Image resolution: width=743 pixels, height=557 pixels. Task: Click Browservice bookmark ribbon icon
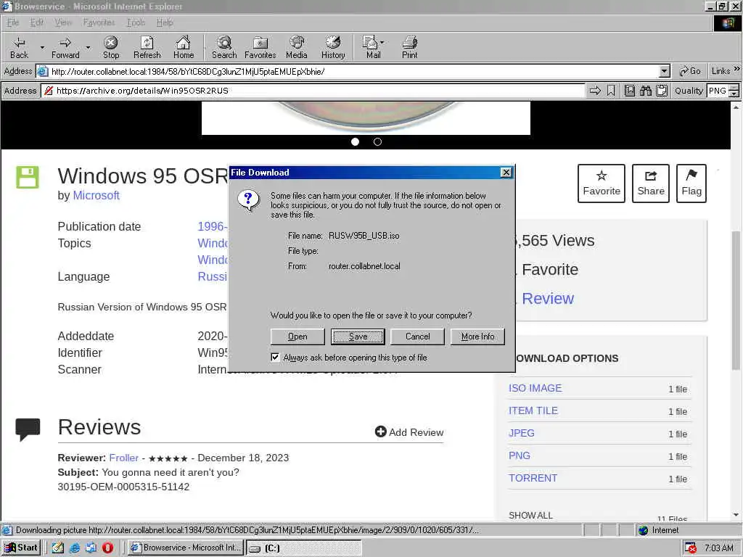[611, 91]
